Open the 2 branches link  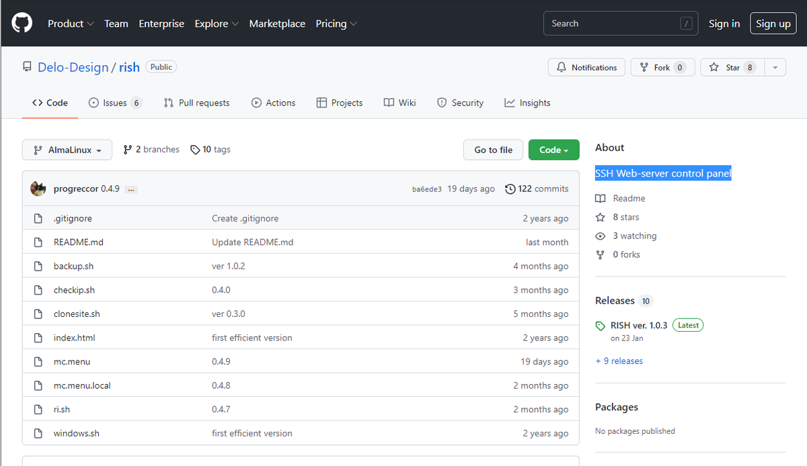tap(151, 149)
